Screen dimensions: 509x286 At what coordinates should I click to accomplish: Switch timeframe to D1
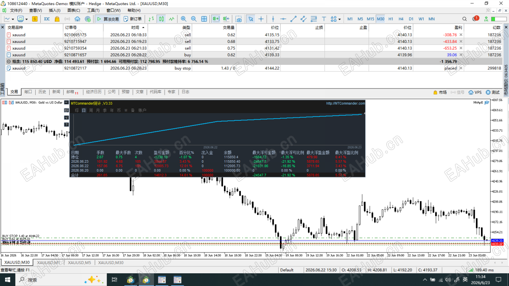[x=411, y=19]
